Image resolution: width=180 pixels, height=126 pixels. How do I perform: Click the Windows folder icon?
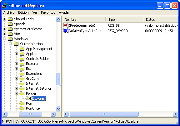10,39
